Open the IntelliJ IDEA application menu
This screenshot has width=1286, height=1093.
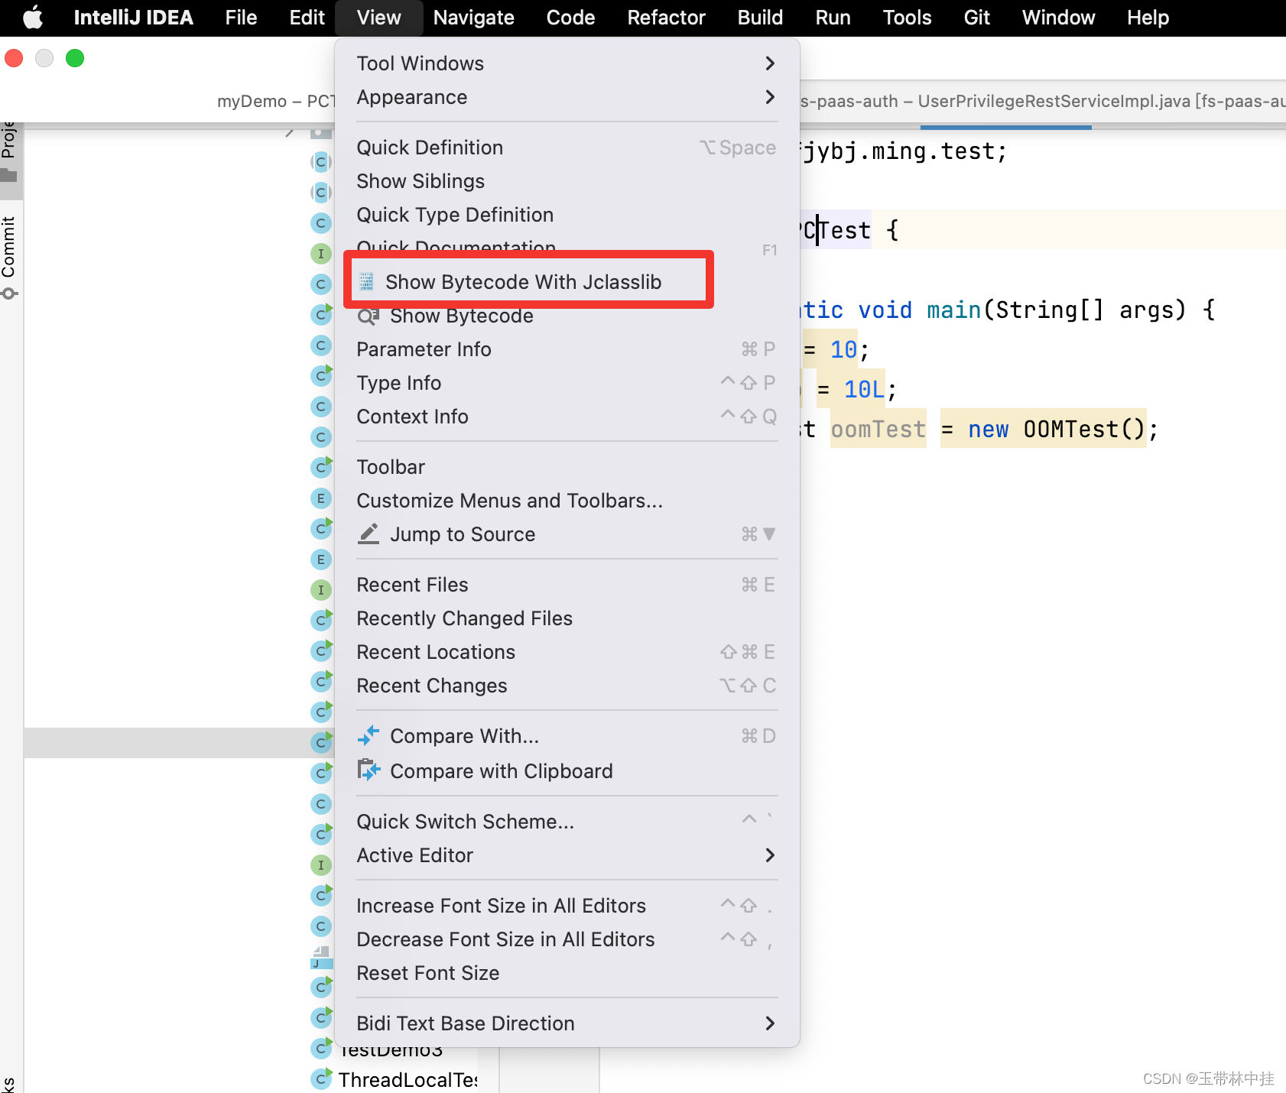[x=133, y=18]
